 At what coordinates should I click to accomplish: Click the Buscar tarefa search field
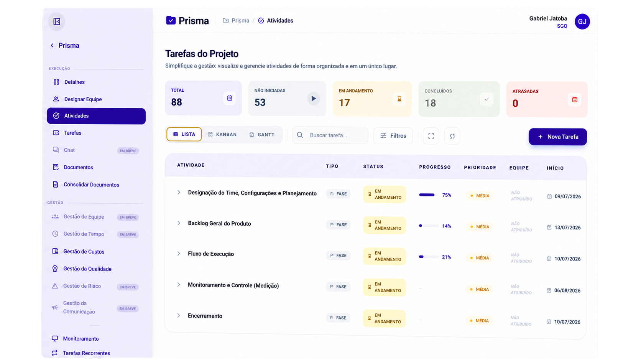pos(330,135)
